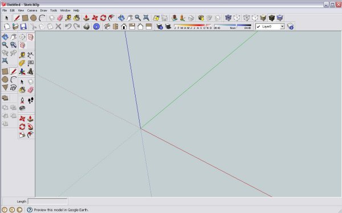Click the help question mark in status bar

[30, 210]
